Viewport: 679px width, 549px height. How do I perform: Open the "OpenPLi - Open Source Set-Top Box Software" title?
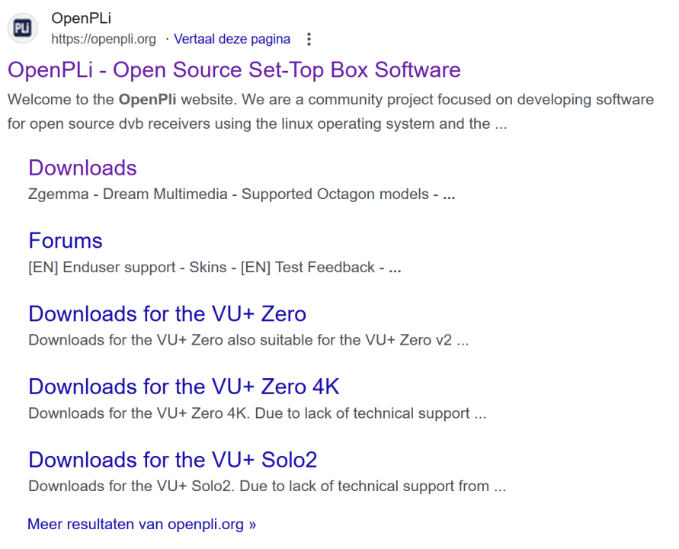click(x=234, y=70)
